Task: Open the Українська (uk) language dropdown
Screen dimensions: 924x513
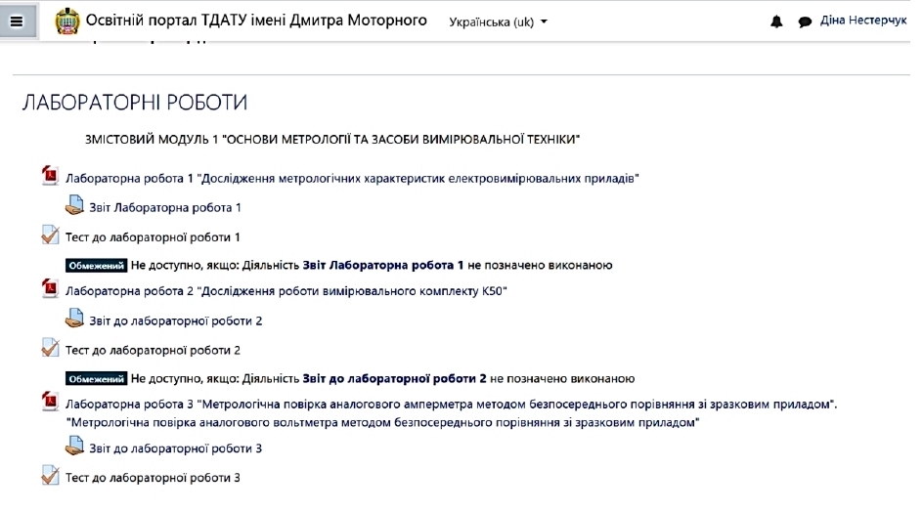Action: [x=498, y=21]
